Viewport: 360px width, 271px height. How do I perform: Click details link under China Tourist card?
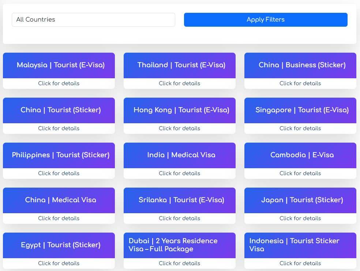click(59, 128)
